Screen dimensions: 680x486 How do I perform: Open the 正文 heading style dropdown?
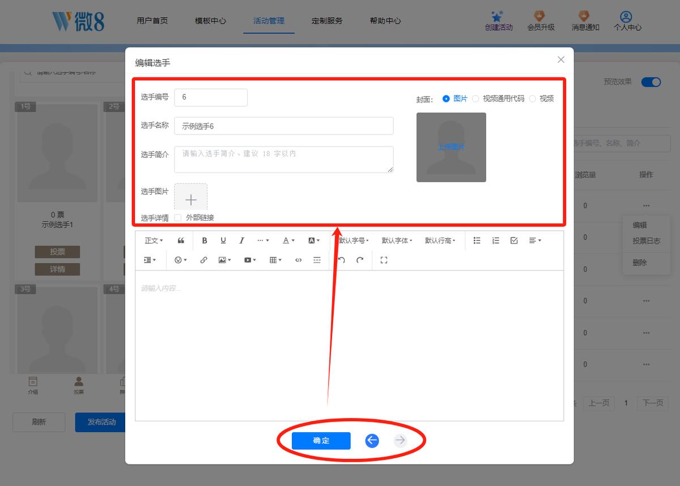pos(154,240)
